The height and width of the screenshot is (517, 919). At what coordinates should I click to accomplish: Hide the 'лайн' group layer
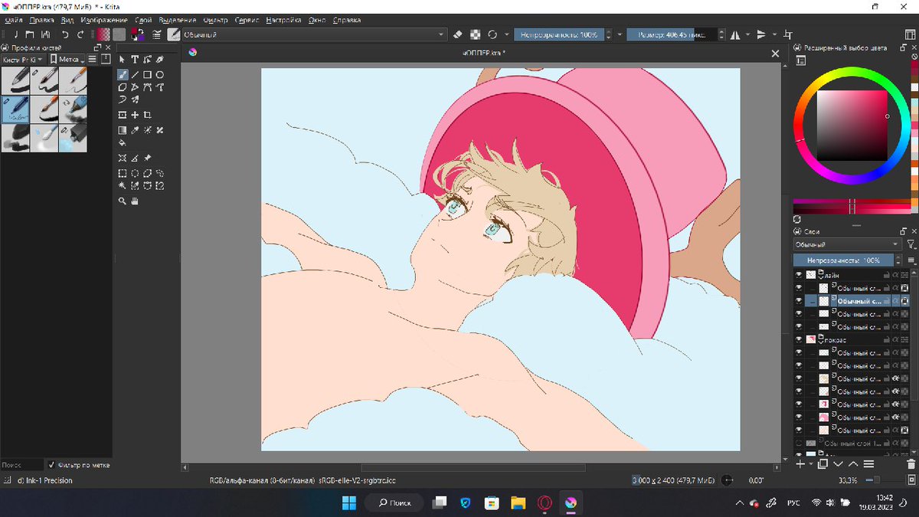point(799,274)
